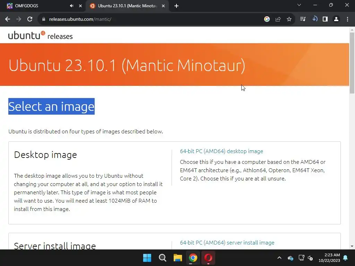Open the network tray icon
The image size is (355, 266).
pos(301,258)
